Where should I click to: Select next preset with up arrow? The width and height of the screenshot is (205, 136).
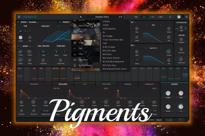pos(120,17)
